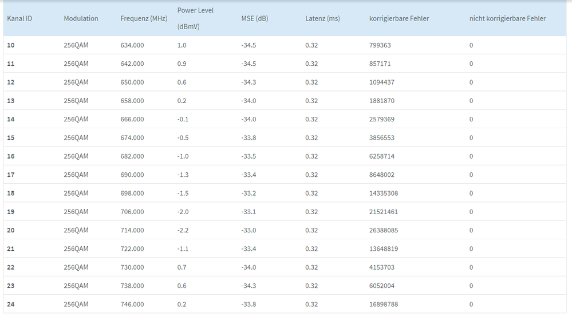Screen dimensions: 572x316
Task: Click the Latenz (ms) column header
Action: click(322, 18)
